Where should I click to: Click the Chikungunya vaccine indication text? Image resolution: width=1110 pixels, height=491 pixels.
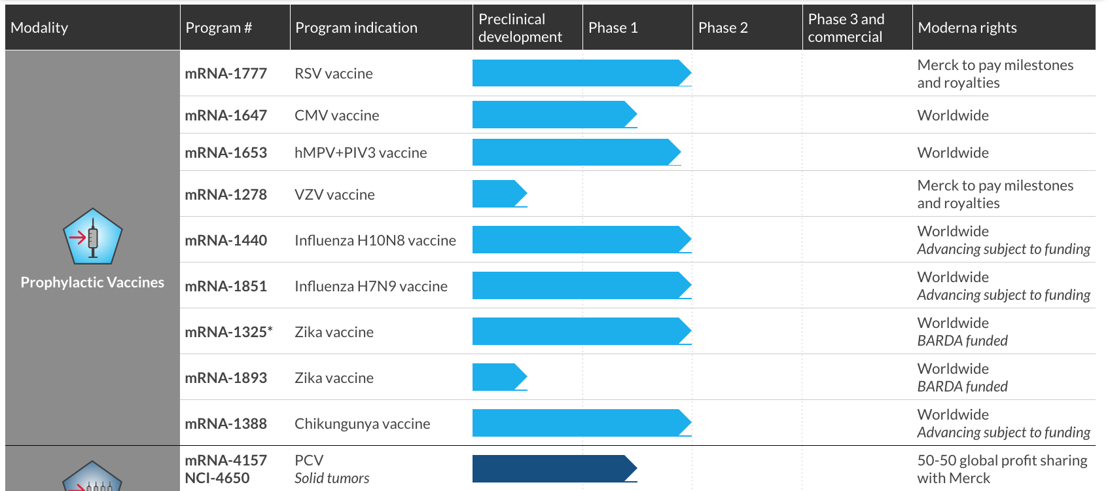coord(362,424)
